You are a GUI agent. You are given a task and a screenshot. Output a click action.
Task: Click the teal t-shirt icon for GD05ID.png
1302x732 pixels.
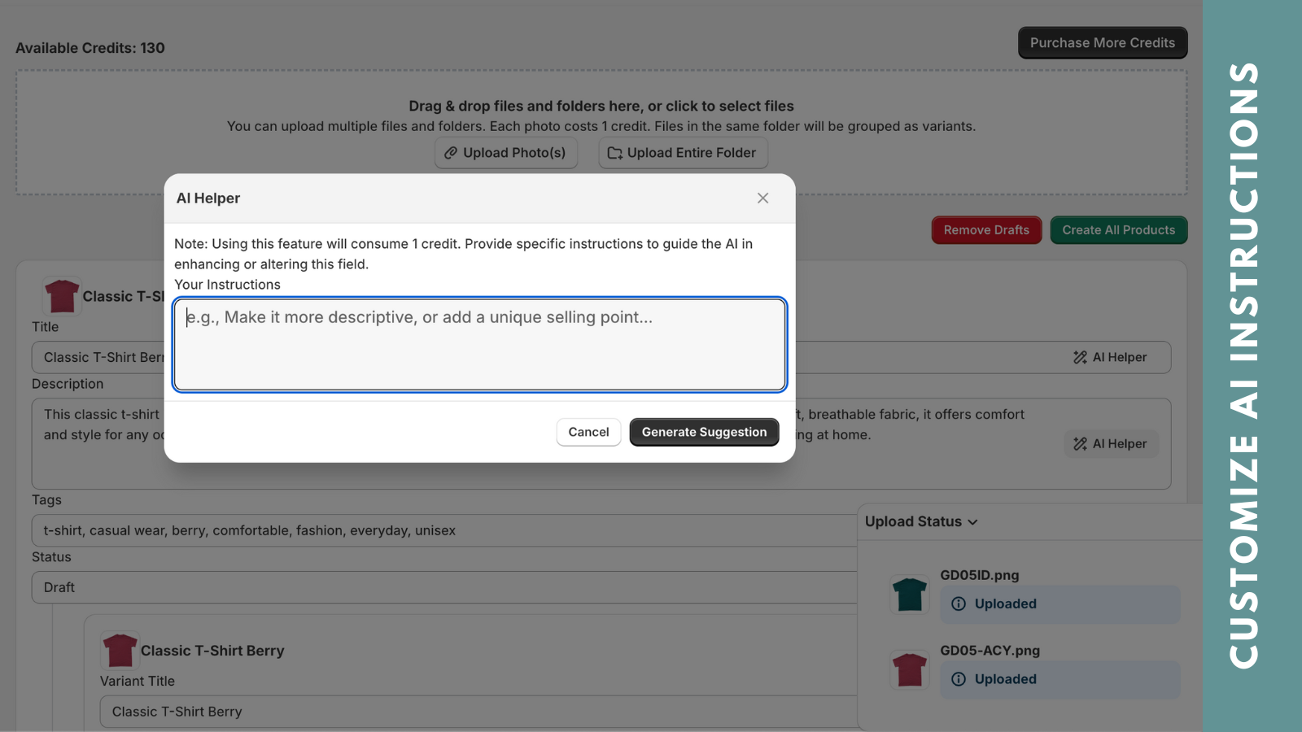909,594
